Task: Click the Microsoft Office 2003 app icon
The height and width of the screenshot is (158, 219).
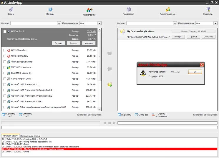Action: coord(9,107)
